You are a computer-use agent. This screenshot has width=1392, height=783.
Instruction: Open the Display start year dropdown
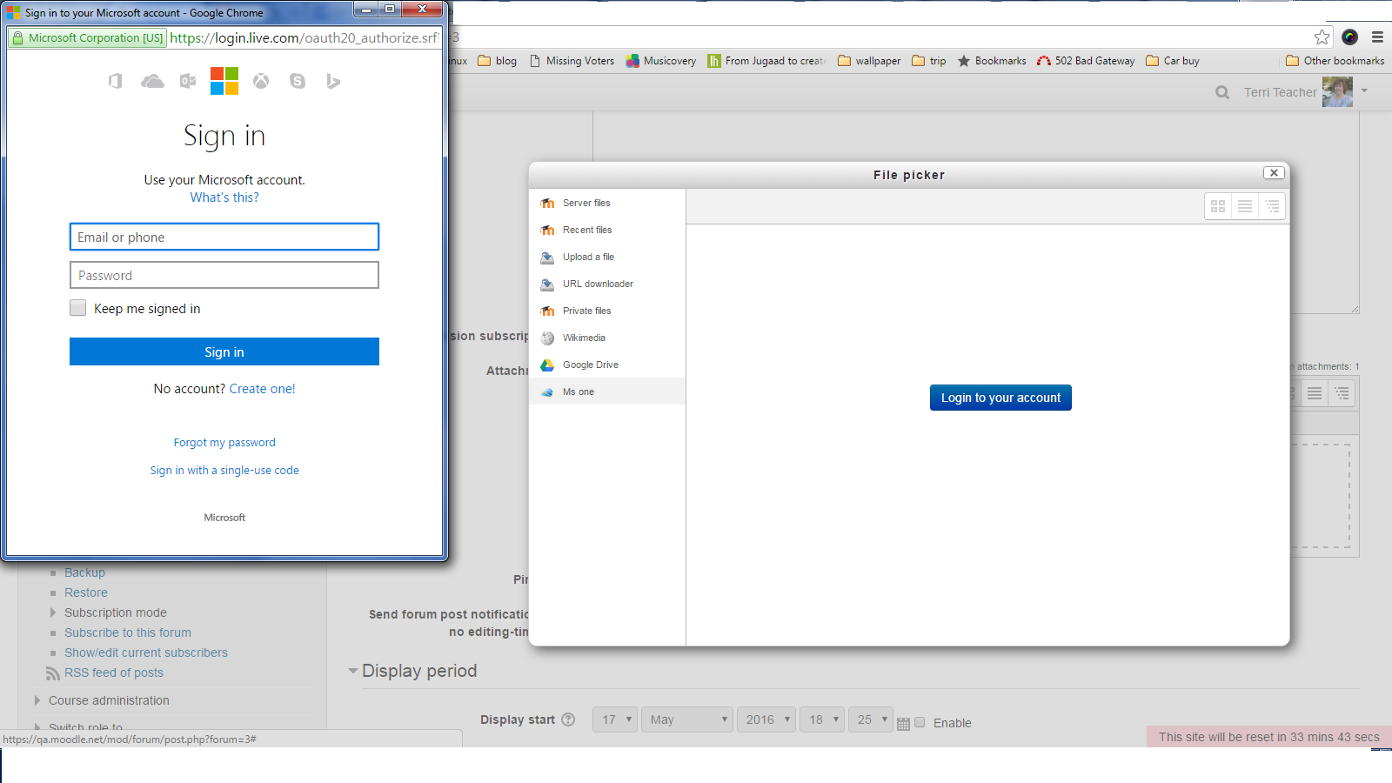[766, 719]
